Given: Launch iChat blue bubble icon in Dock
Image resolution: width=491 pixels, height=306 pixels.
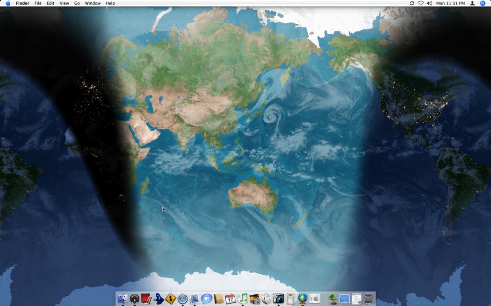Looking at the screenshot, I should 207,299.
